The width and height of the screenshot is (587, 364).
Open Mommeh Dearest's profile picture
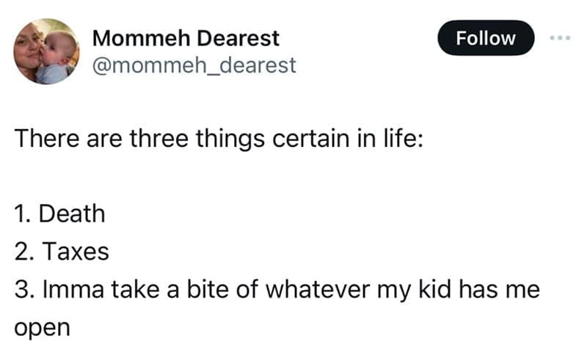[46, 51]
